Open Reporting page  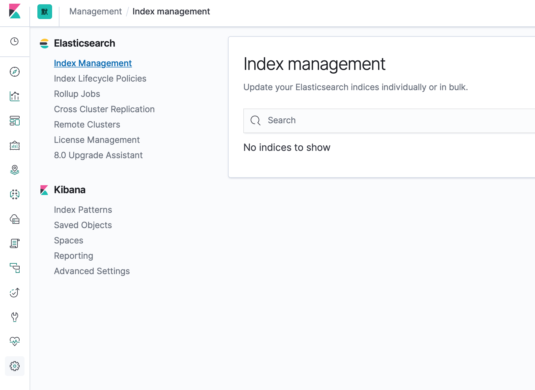(x=74, y=256)
